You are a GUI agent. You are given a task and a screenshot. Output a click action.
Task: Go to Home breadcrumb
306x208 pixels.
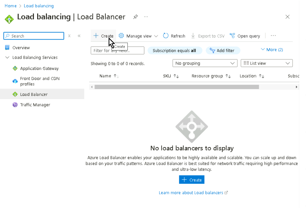point(10,6)
